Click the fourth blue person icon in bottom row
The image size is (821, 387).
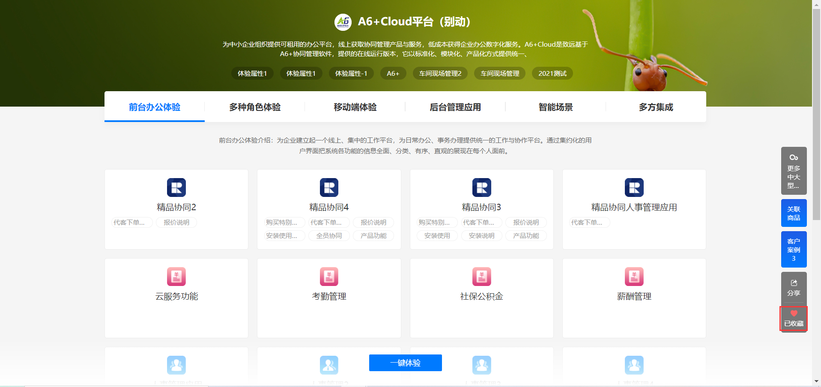634,365
